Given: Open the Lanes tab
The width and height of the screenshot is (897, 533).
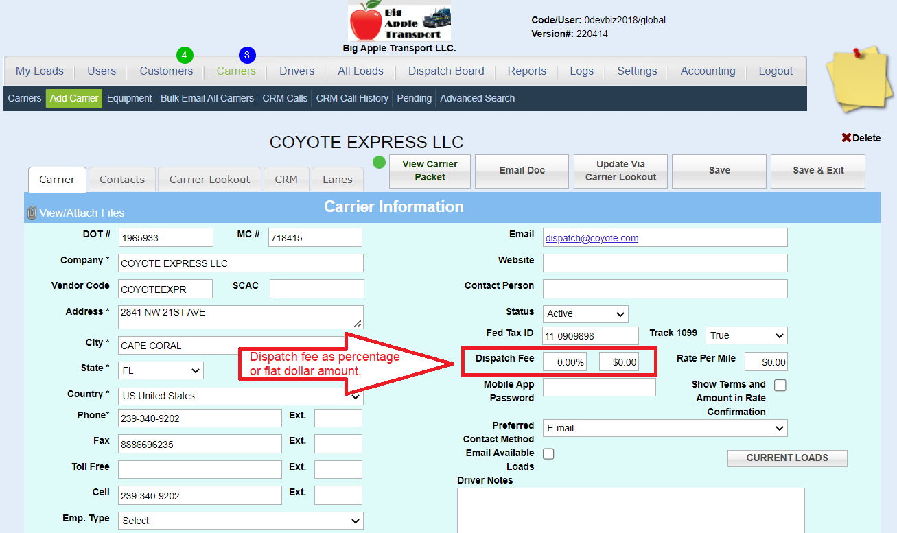Looking at the screenshot, I should [x=338, y=180].
